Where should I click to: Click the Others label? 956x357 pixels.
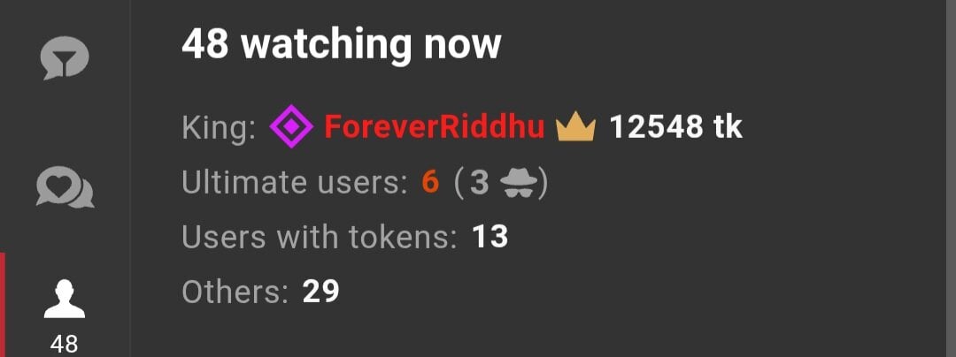pos(235,292)
